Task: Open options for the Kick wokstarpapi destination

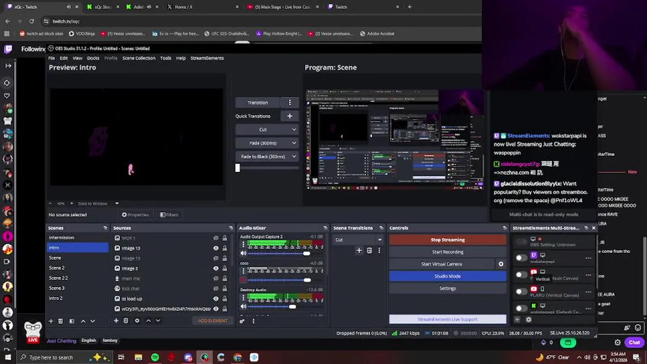Action: coord(588,308)
